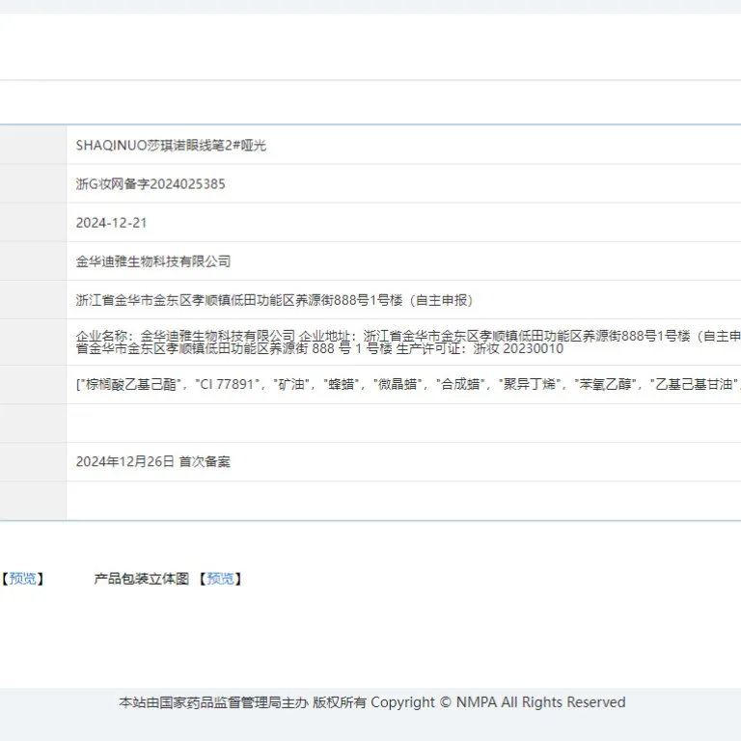Select footer copyright text NMPA All Rights Reserved
The width and height of the screenshot is (741, 741).
540,702
